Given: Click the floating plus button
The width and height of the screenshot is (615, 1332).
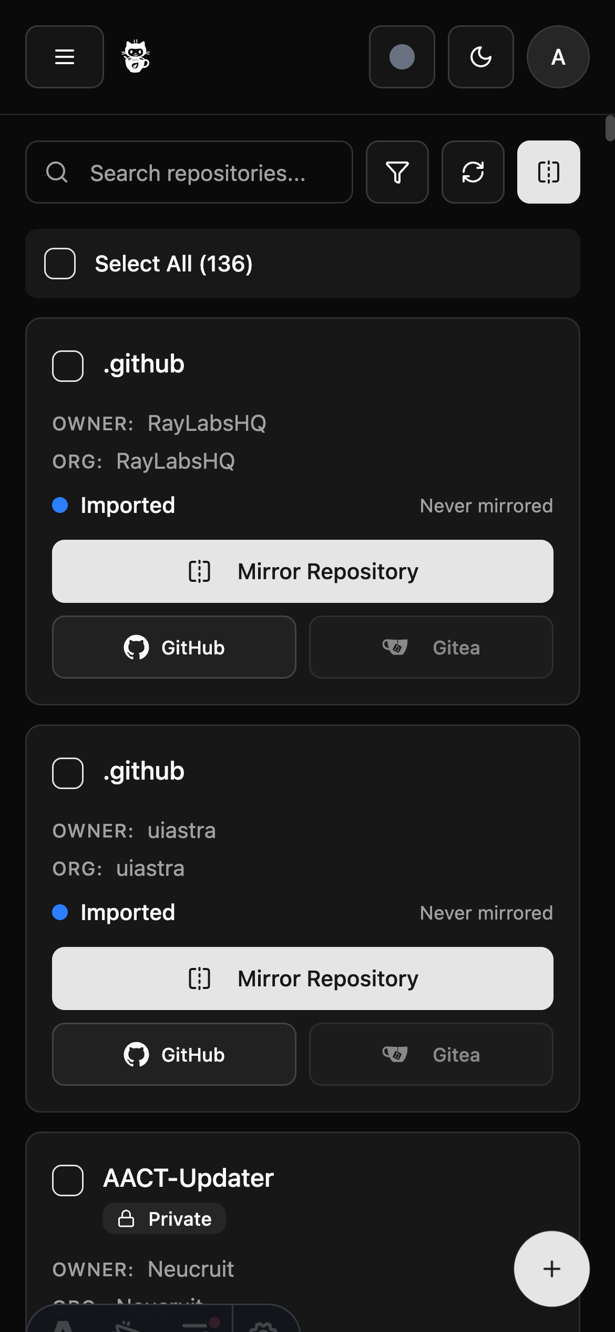Looking at the screenshot, I should 551,1269.
